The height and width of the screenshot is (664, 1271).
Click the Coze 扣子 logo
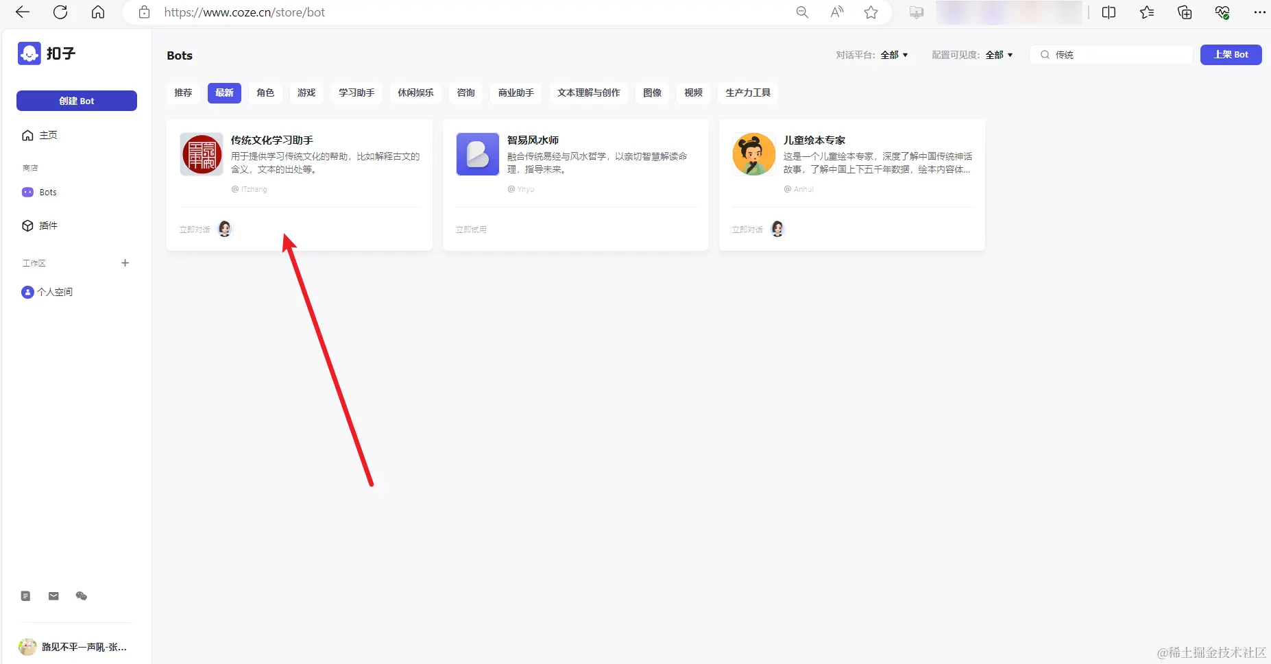click(x=47, y=53)
